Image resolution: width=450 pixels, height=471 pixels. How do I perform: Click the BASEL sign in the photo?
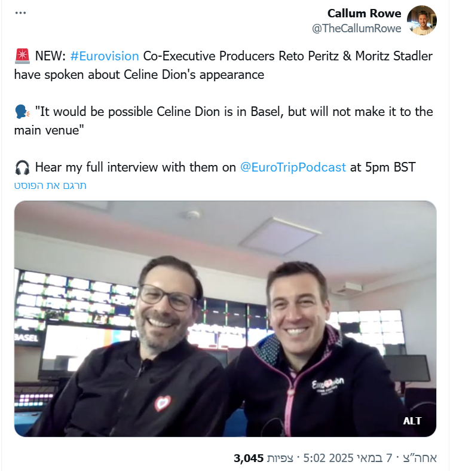(x=26, y=338)
